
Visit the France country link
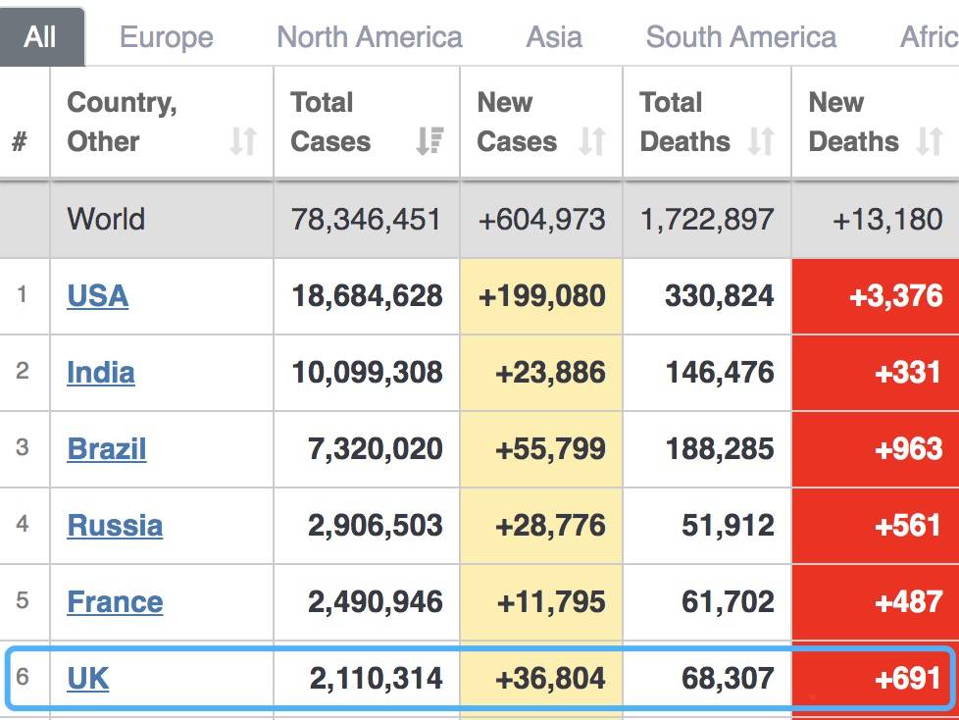click(x=115, y=601)
